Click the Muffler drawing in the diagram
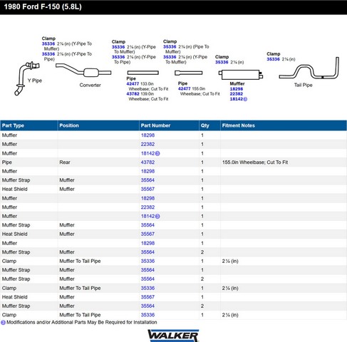The image size is (347, 342). [x=241, y=75]
